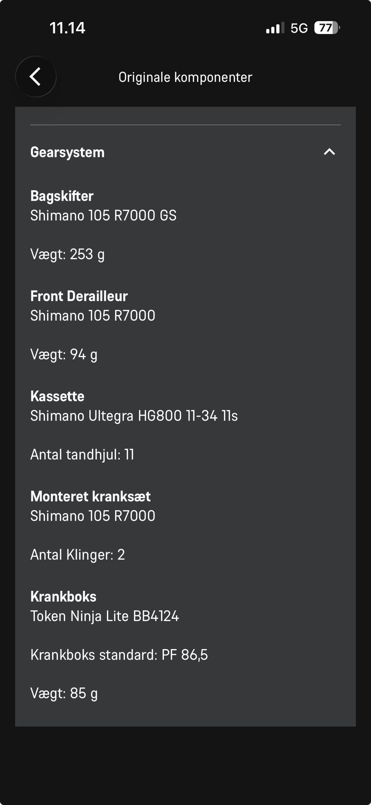Tap the battery indicator in status bar
Image resolution: width=371 pixels, height=805 pixels.
click(327, 28)
